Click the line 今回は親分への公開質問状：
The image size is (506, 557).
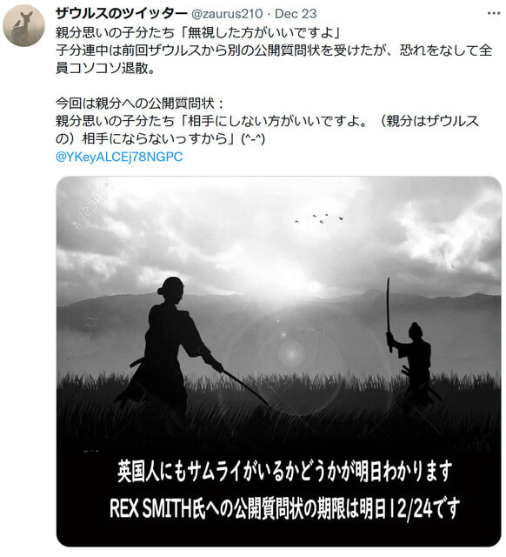click(141, 103)
